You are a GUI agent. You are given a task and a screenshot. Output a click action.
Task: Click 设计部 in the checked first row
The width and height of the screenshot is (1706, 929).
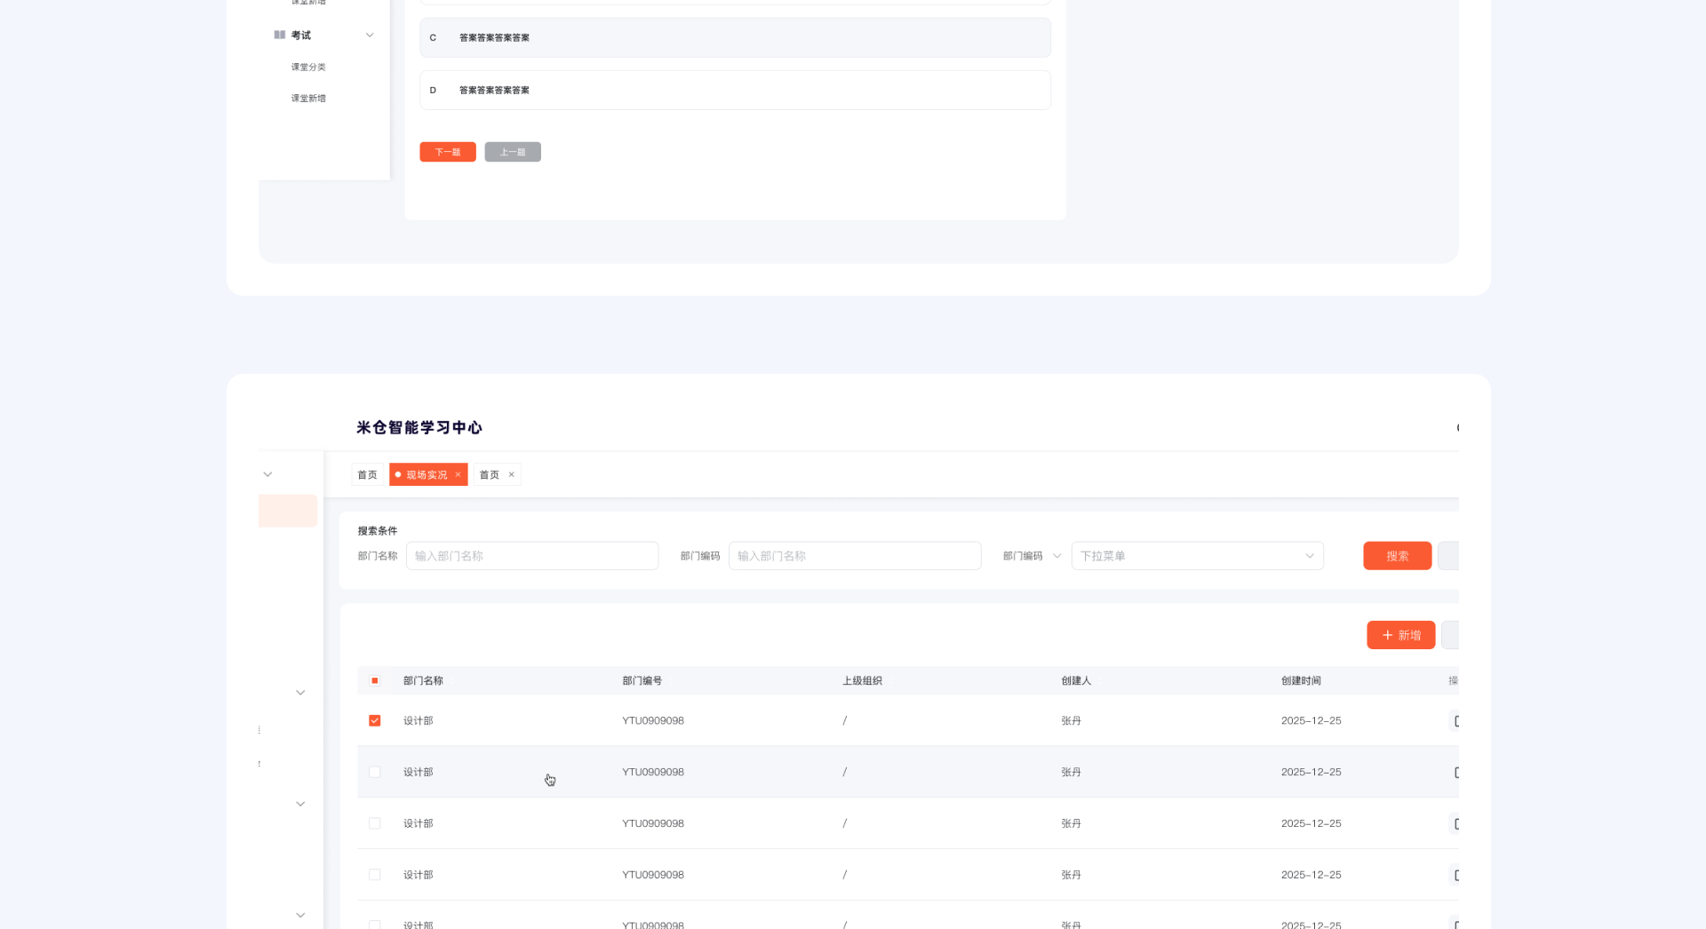coord(419,720)
